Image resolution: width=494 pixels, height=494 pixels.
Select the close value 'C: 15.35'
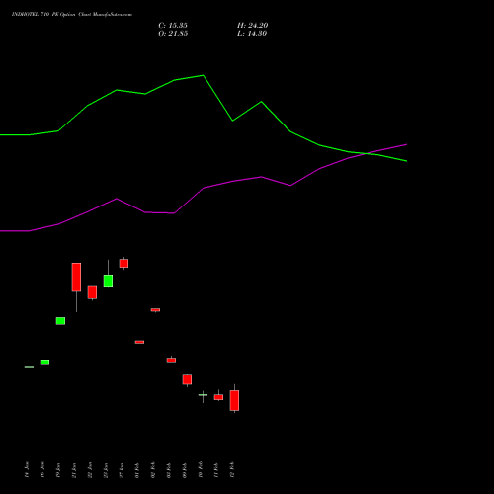[173, 26]
